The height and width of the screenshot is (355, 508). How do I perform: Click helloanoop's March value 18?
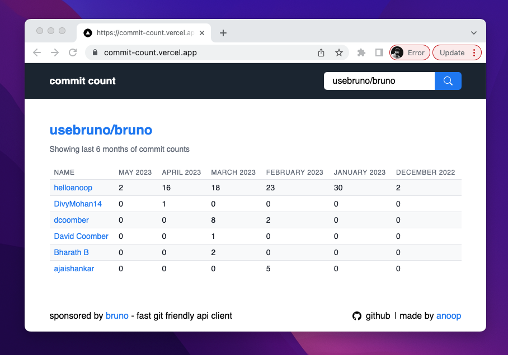coord(215,188)
